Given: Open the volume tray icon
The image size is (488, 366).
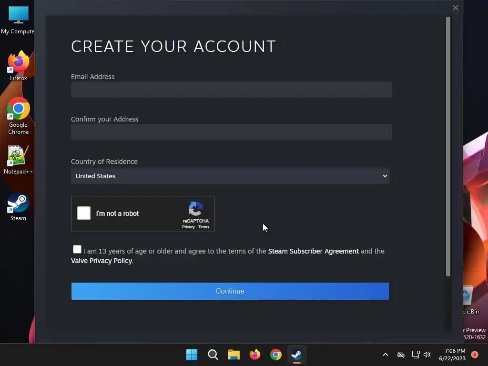Looking at the screenshot, I should click(427, 355).
